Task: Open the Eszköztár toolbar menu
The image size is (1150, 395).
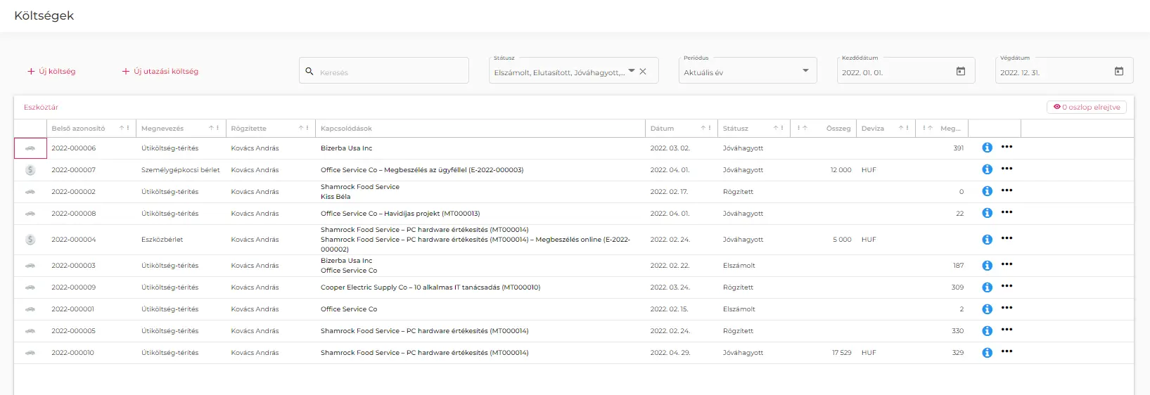Action: (x=41, y=108)
